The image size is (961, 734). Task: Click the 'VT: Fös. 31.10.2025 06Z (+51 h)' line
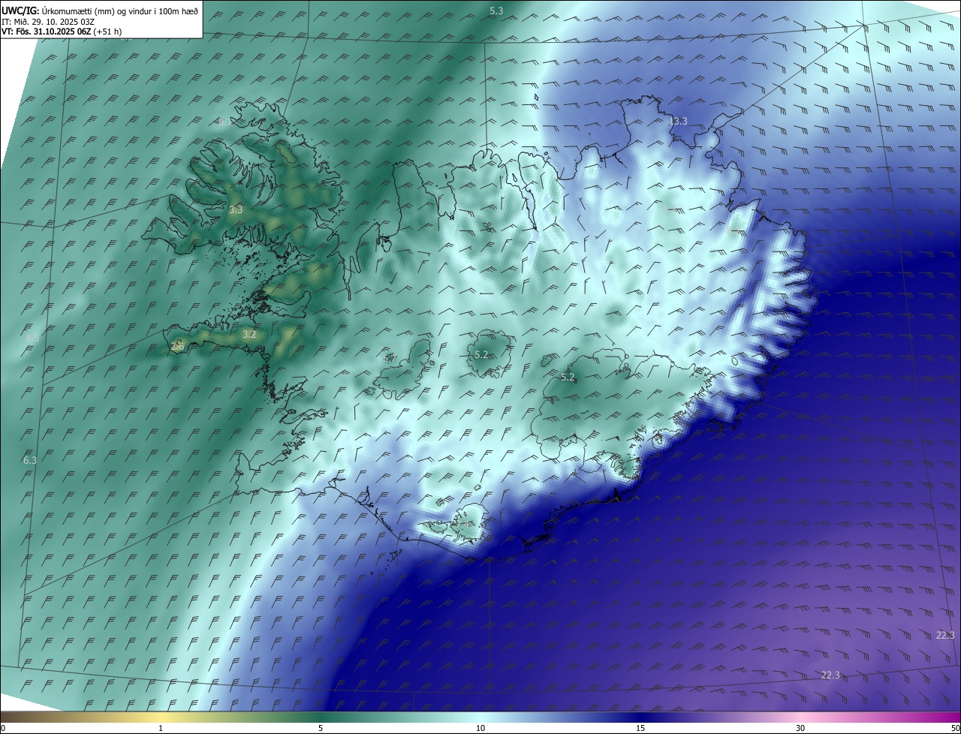pyautogui.click(x=62, y=32)
